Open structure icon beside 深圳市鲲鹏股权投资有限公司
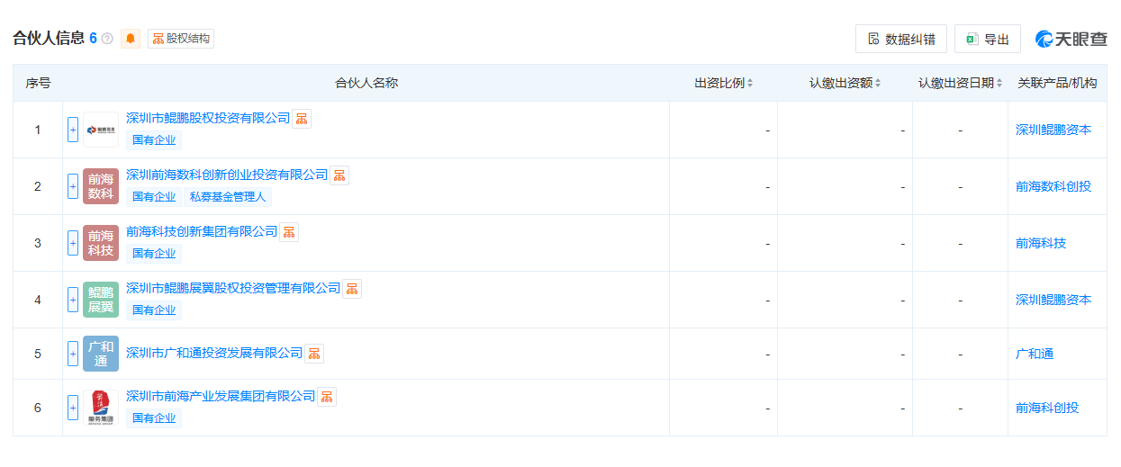Screen dimensions: 1121x467 click(x=302, y=119)
